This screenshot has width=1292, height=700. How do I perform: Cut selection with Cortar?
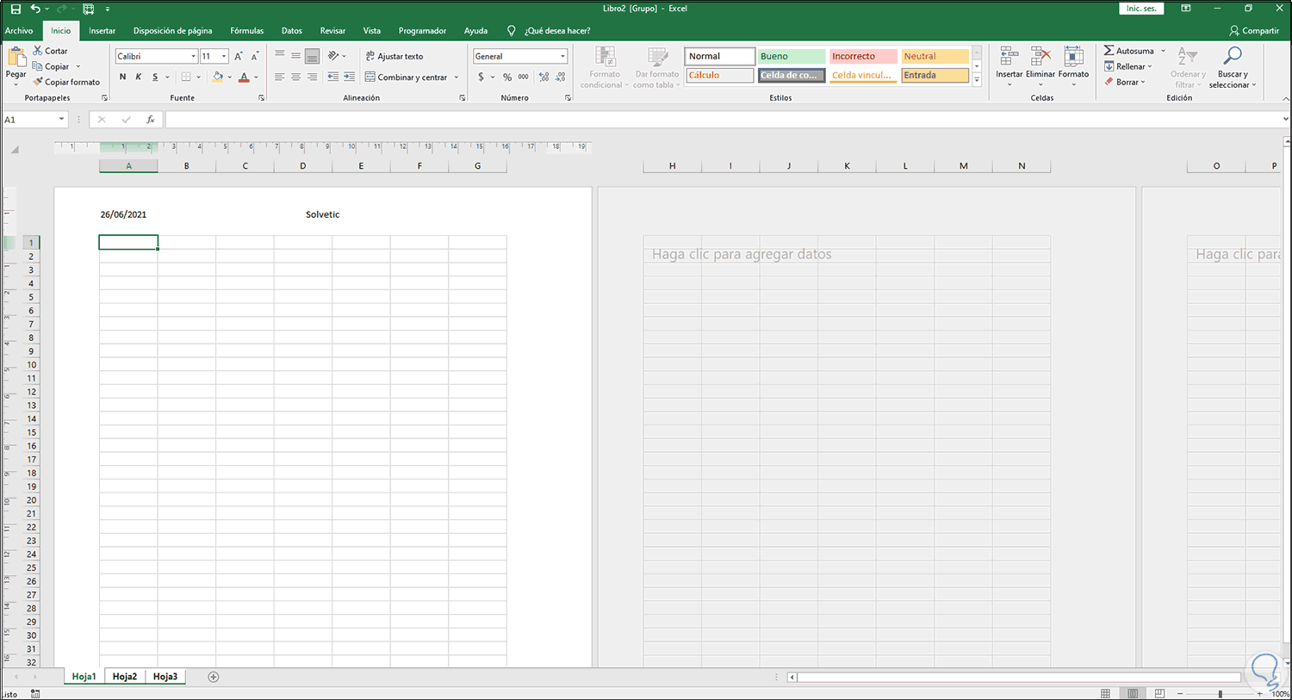point(50,51)
